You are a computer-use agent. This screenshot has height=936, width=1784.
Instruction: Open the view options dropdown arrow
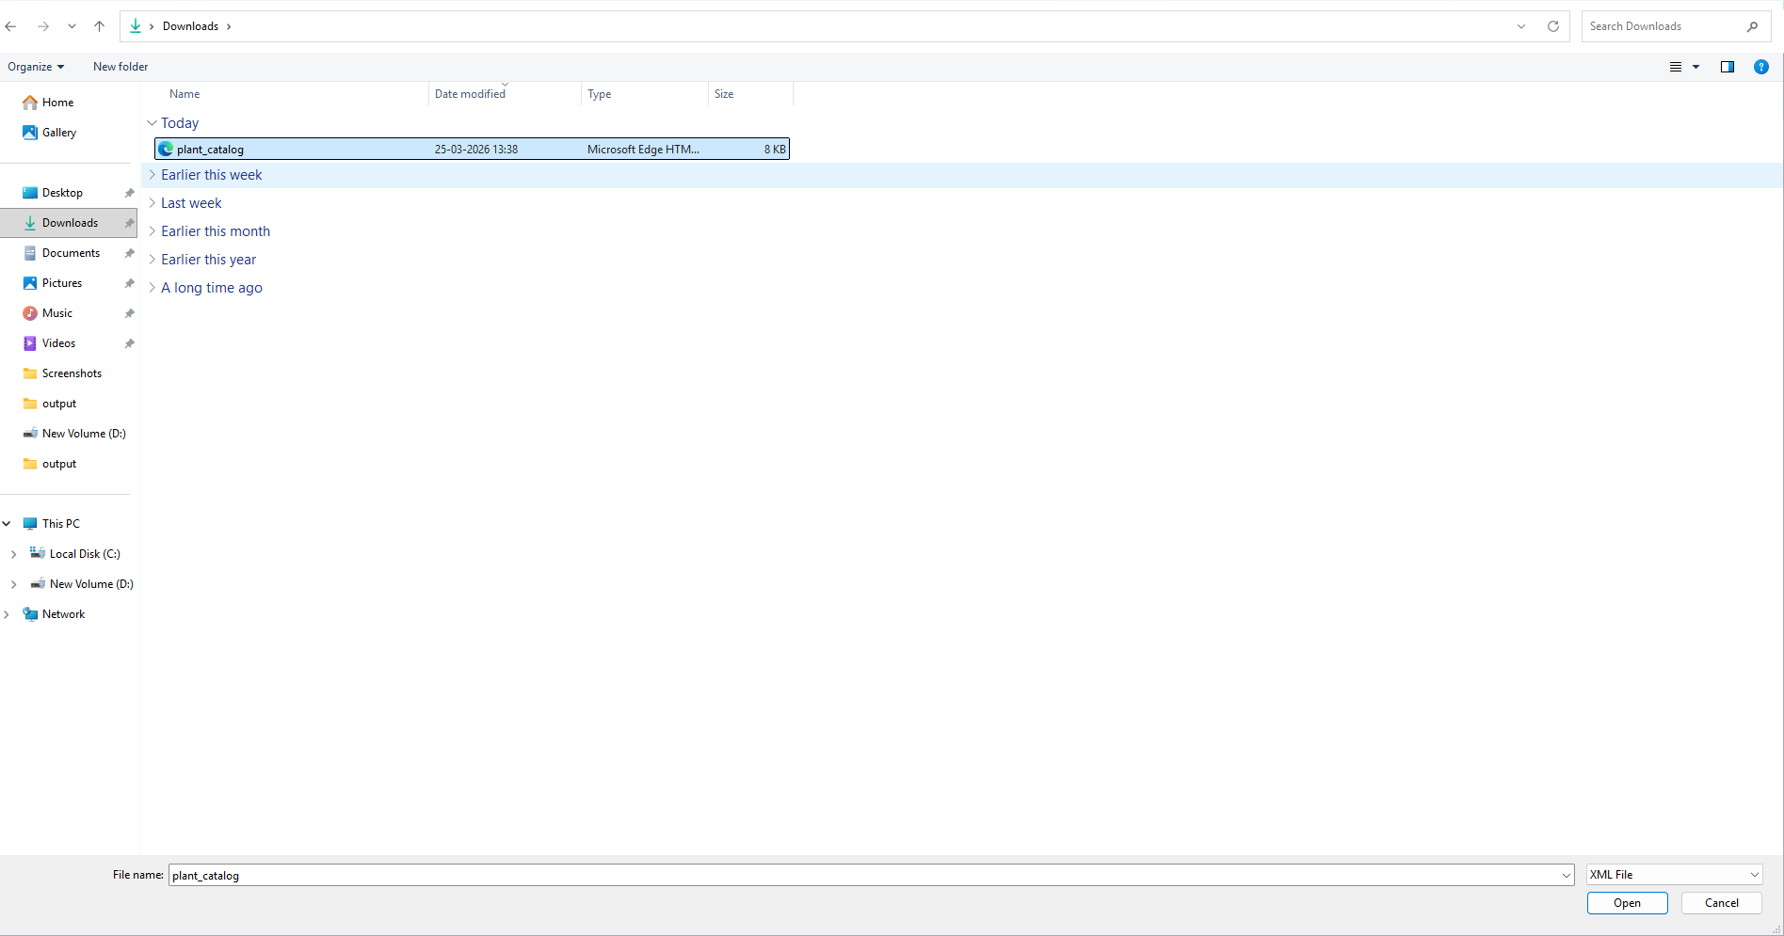pos(1696,67)
